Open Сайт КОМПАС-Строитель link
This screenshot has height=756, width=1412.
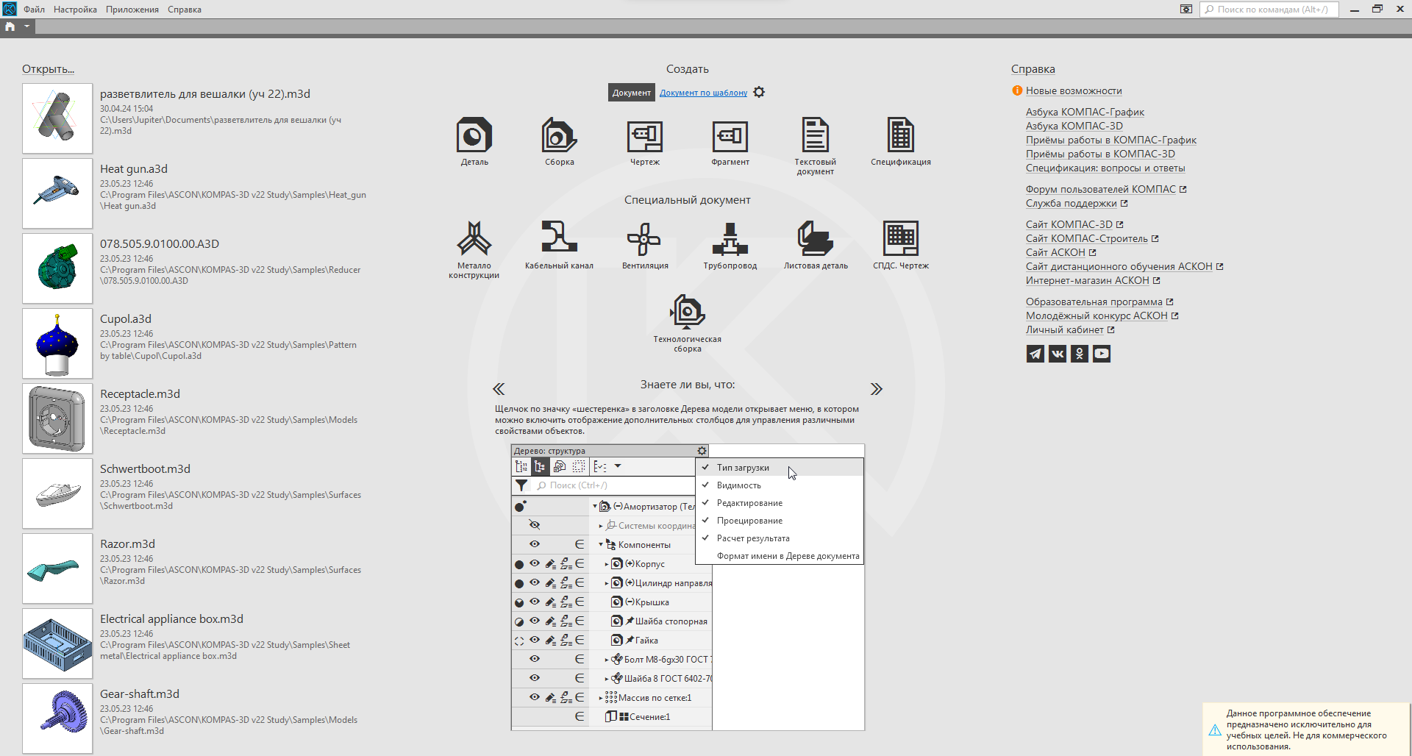(x=1087, y=239)
